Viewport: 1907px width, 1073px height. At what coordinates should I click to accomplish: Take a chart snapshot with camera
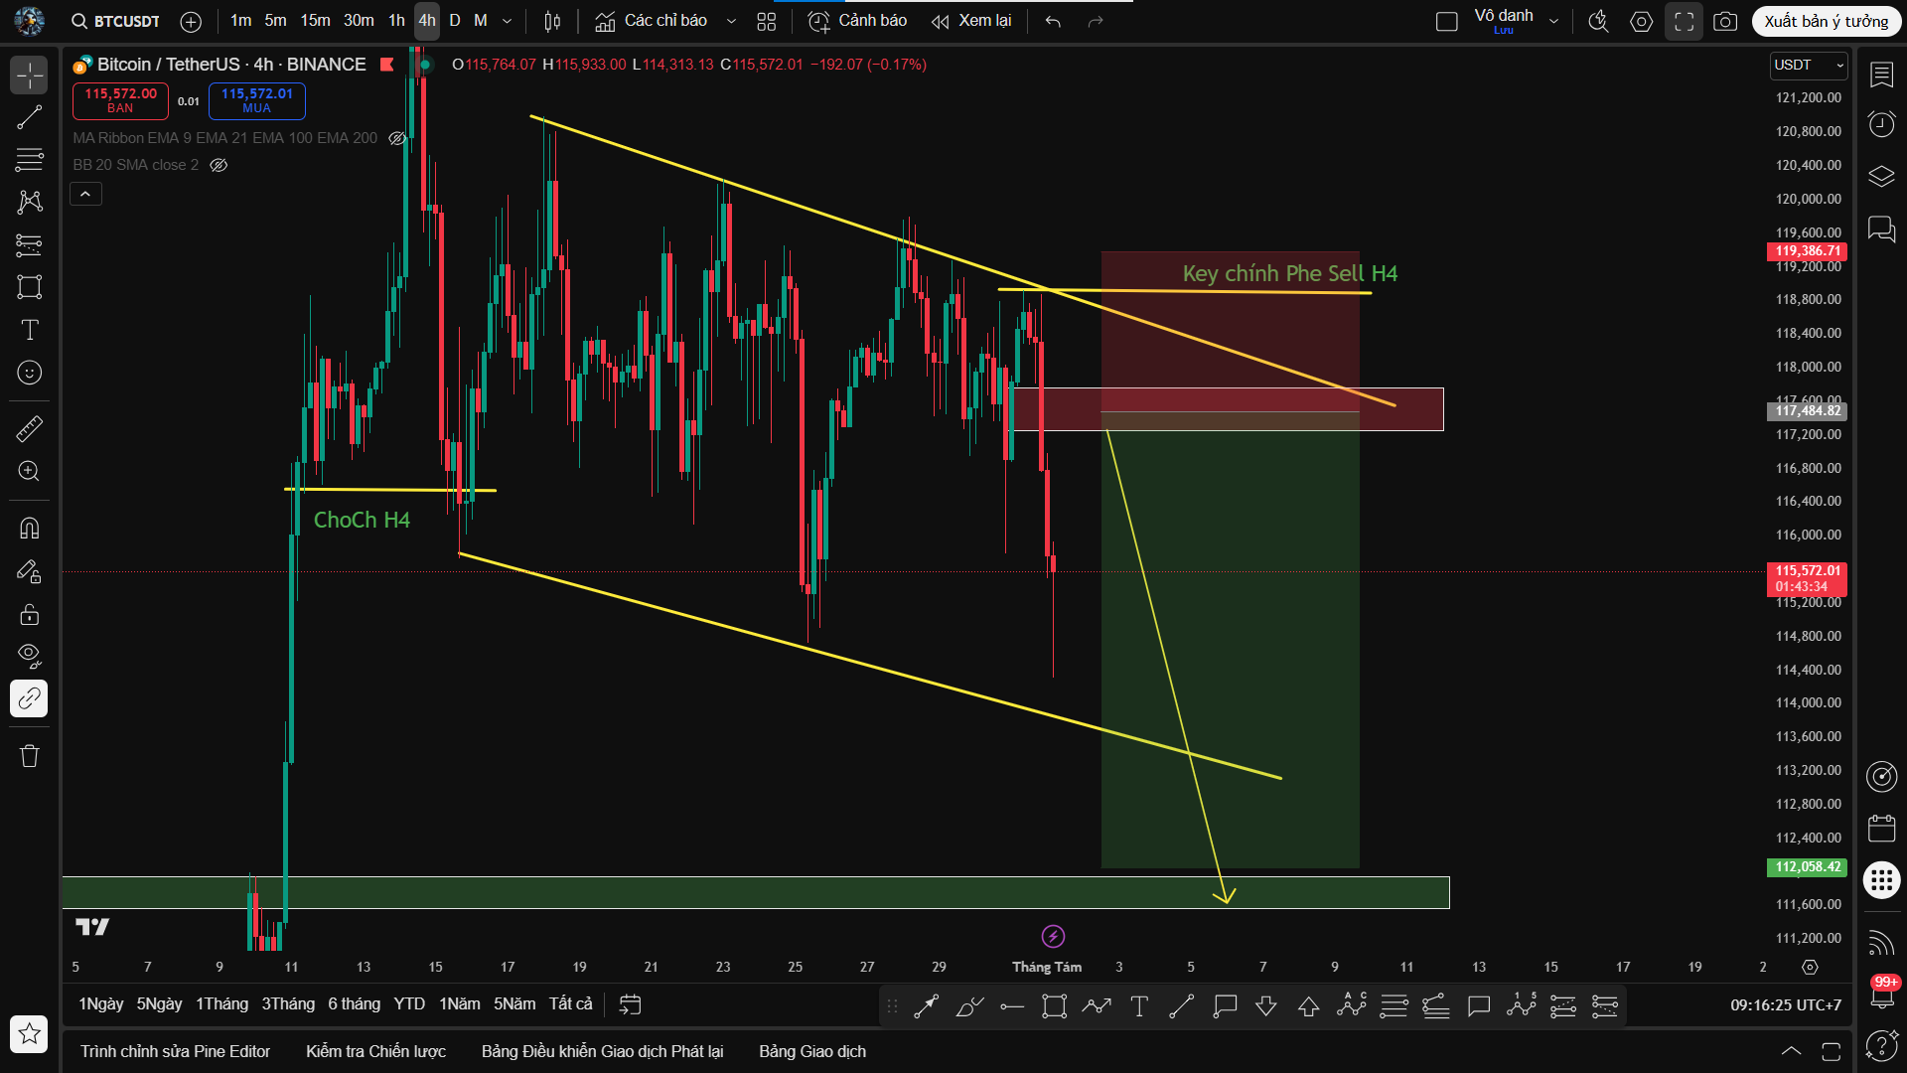[x=1726, y=21]
